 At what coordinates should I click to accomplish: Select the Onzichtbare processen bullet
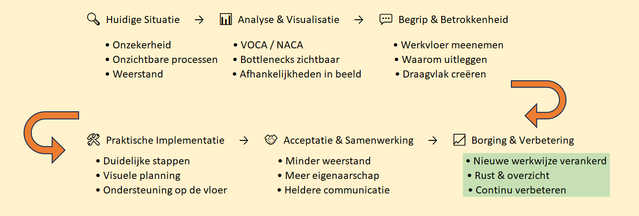(165, 60)
